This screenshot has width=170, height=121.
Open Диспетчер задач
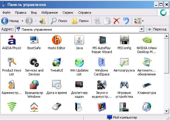pos(79,89)
